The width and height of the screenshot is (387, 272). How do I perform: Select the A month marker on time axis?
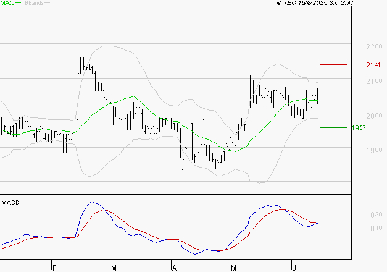[175, 268]
